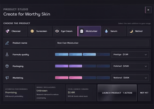
Task: Set Formula quality to the second bar segment
Action: (75, 54)
